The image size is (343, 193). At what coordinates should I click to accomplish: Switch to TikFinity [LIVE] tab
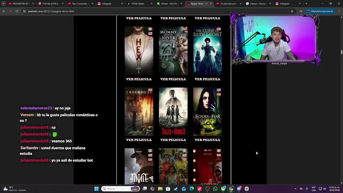coord(50,4)
